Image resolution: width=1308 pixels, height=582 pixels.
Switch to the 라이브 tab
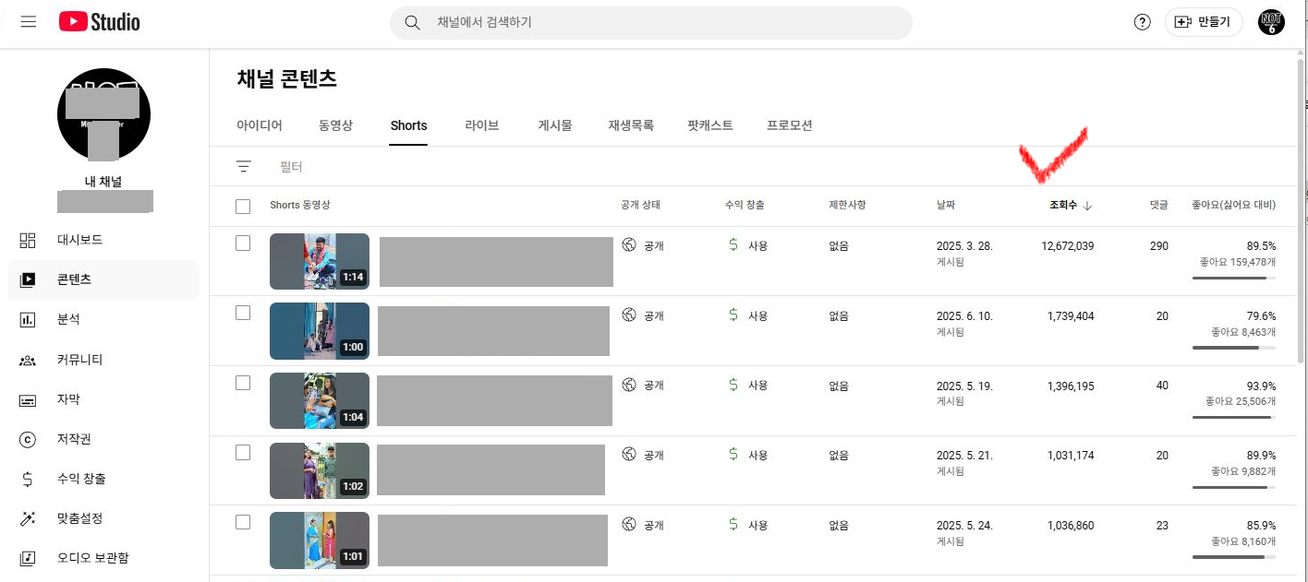(x=482, y=125)
